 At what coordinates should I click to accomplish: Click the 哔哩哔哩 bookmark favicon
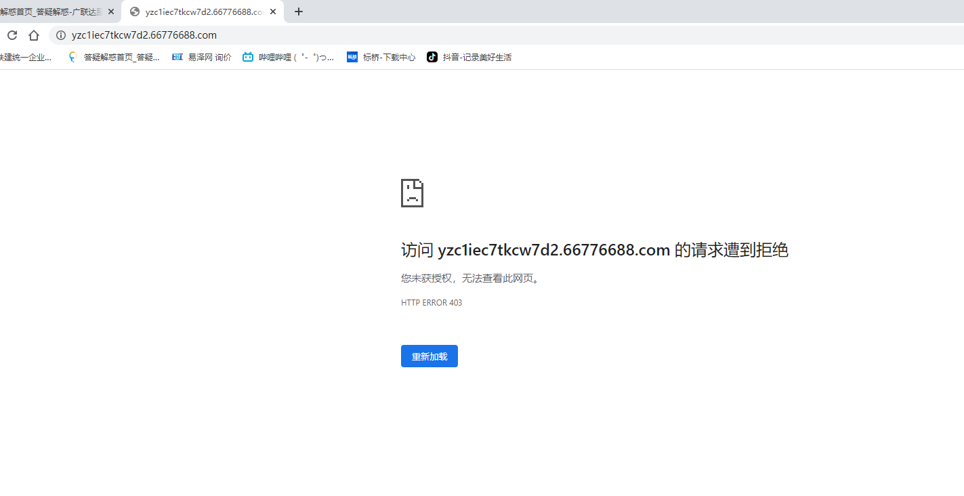click(x=248, y=58)
